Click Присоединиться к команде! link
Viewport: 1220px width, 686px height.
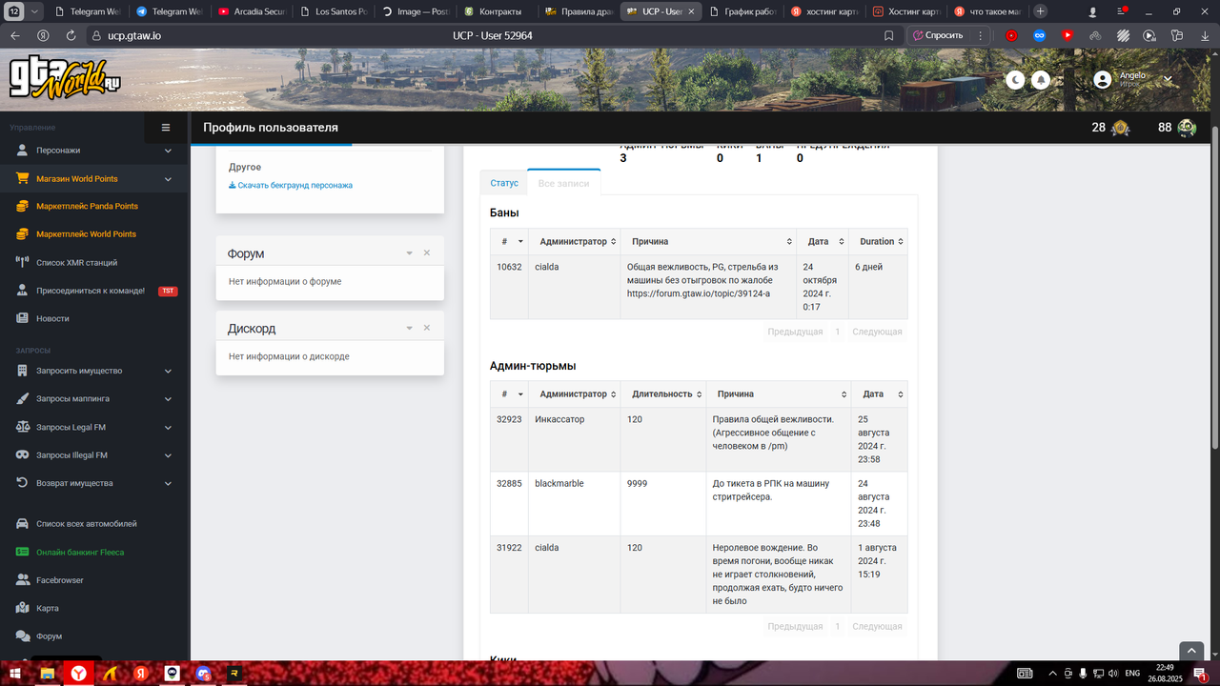[x=91, y=291]
